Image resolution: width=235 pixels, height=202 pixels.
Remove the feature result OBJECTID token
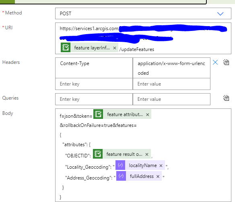[x=147, y=155]
